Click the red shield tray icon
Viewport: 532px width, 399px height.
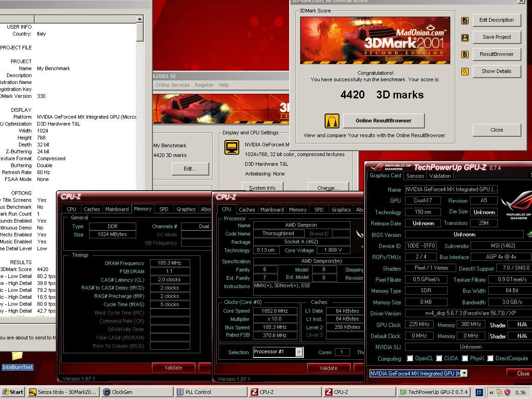point(507,393)
